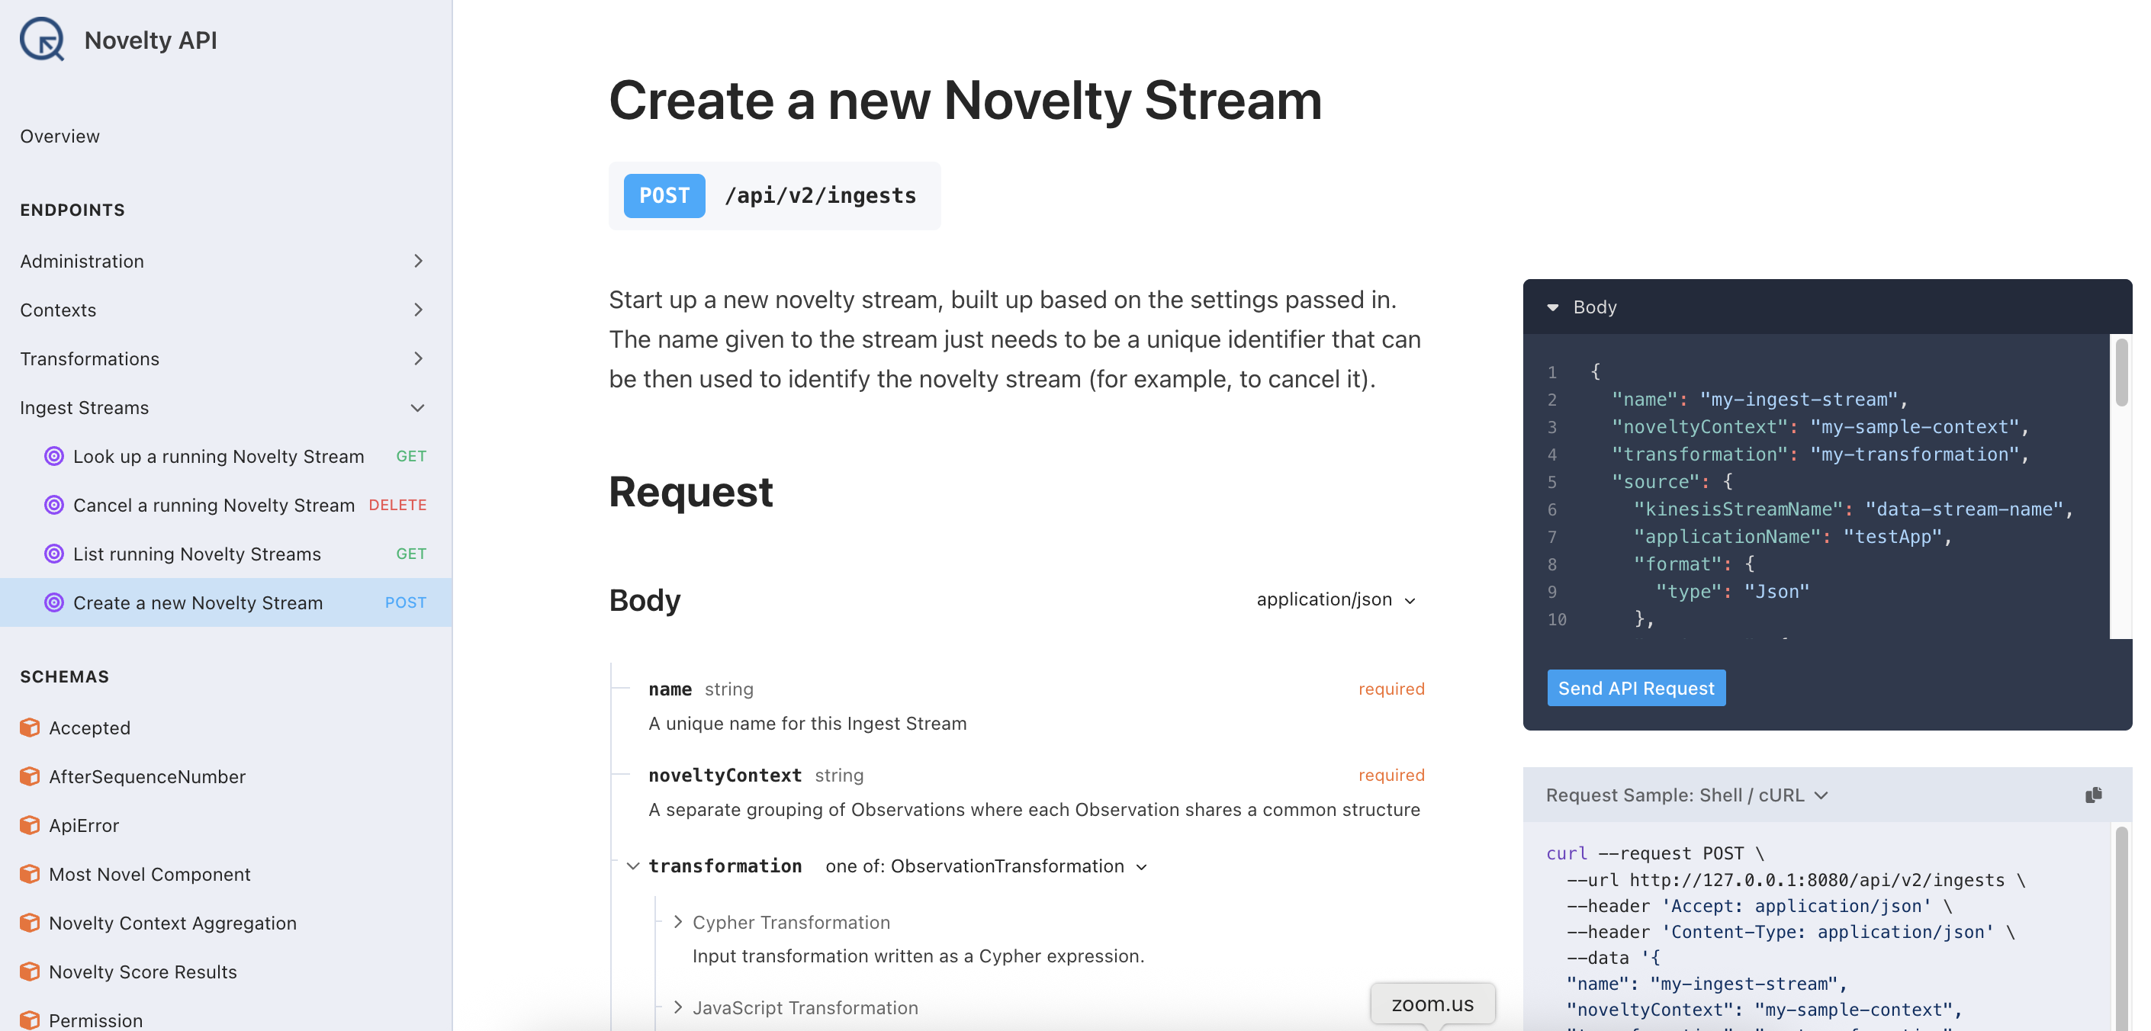Click the Send API Request button
The image size is (2151, 1031).
click(1635, 688)
